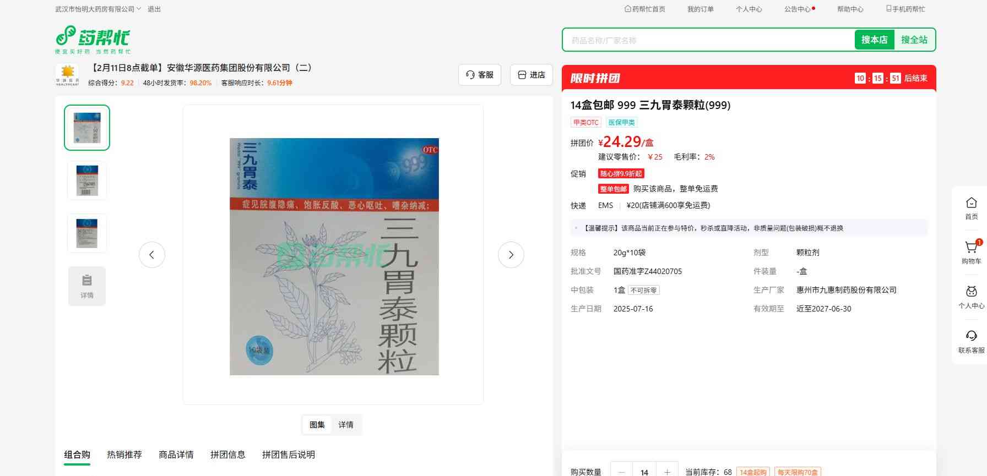
Task: Click the store logo for 安徽华源医药
Action: [x=67, y=75]
